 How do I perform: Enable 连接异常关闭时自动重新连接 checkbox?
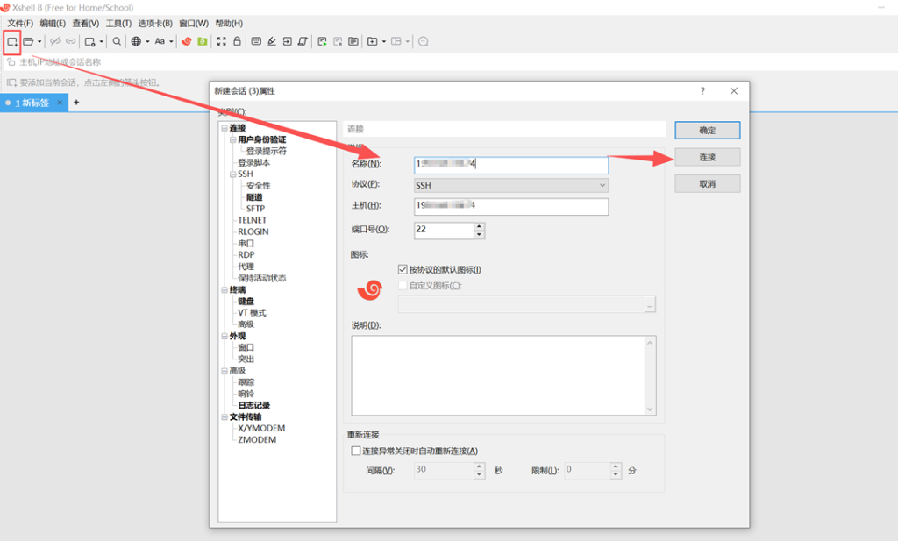[356, 451]
